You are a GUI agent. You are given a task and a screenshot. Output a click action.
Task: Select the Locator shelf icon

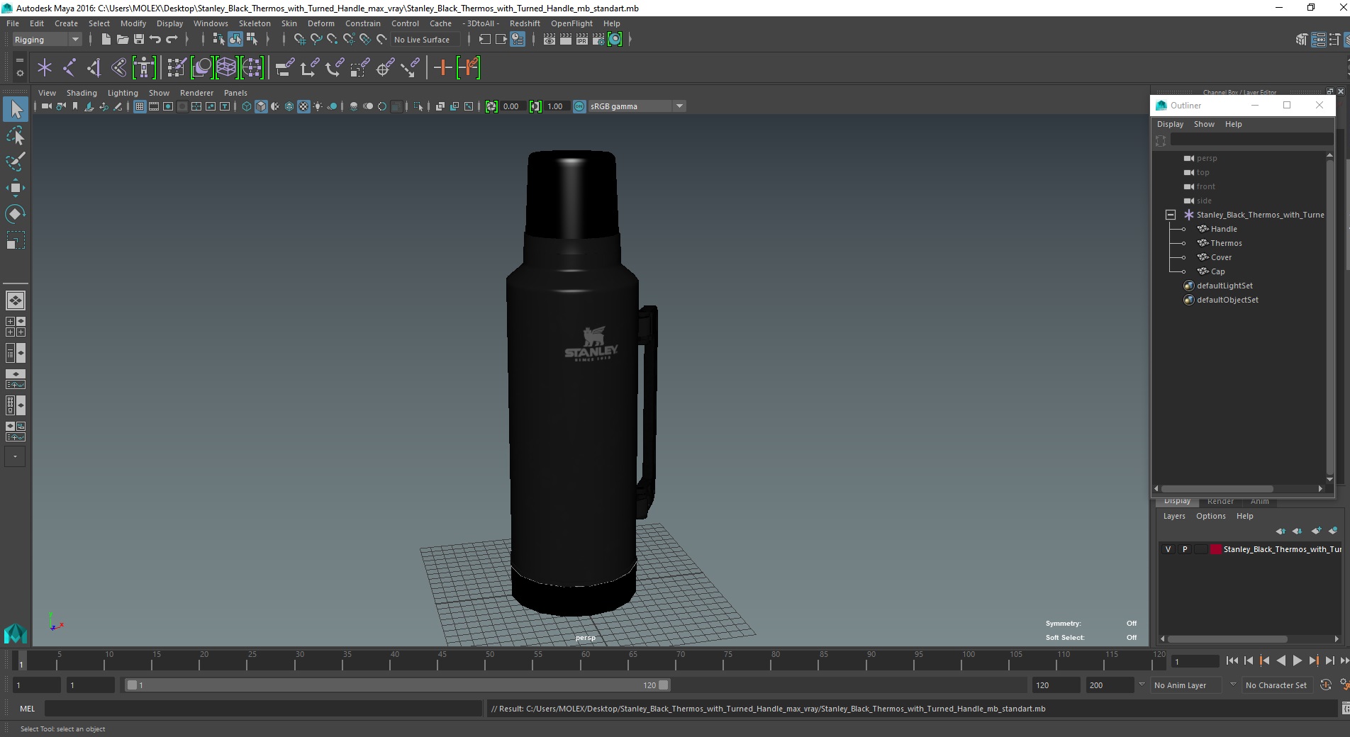point(45,68)
